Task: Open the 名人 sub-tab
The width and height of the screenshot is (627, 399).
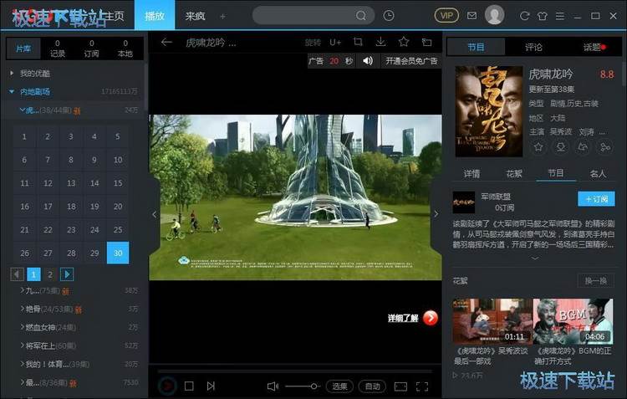Action: click(x=598, y=174)
